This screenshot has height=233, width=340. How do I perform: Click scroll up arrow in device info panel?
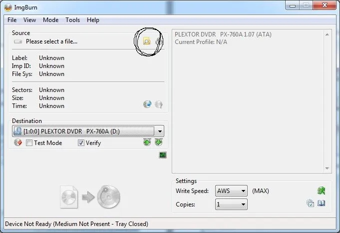(327, 34)
